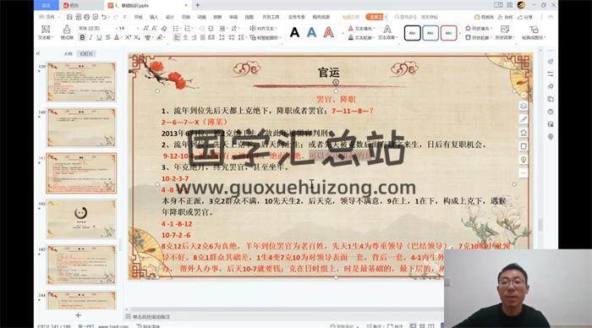
Task: Switch to the Design ribbon tab
Action: tap(170, 17)
